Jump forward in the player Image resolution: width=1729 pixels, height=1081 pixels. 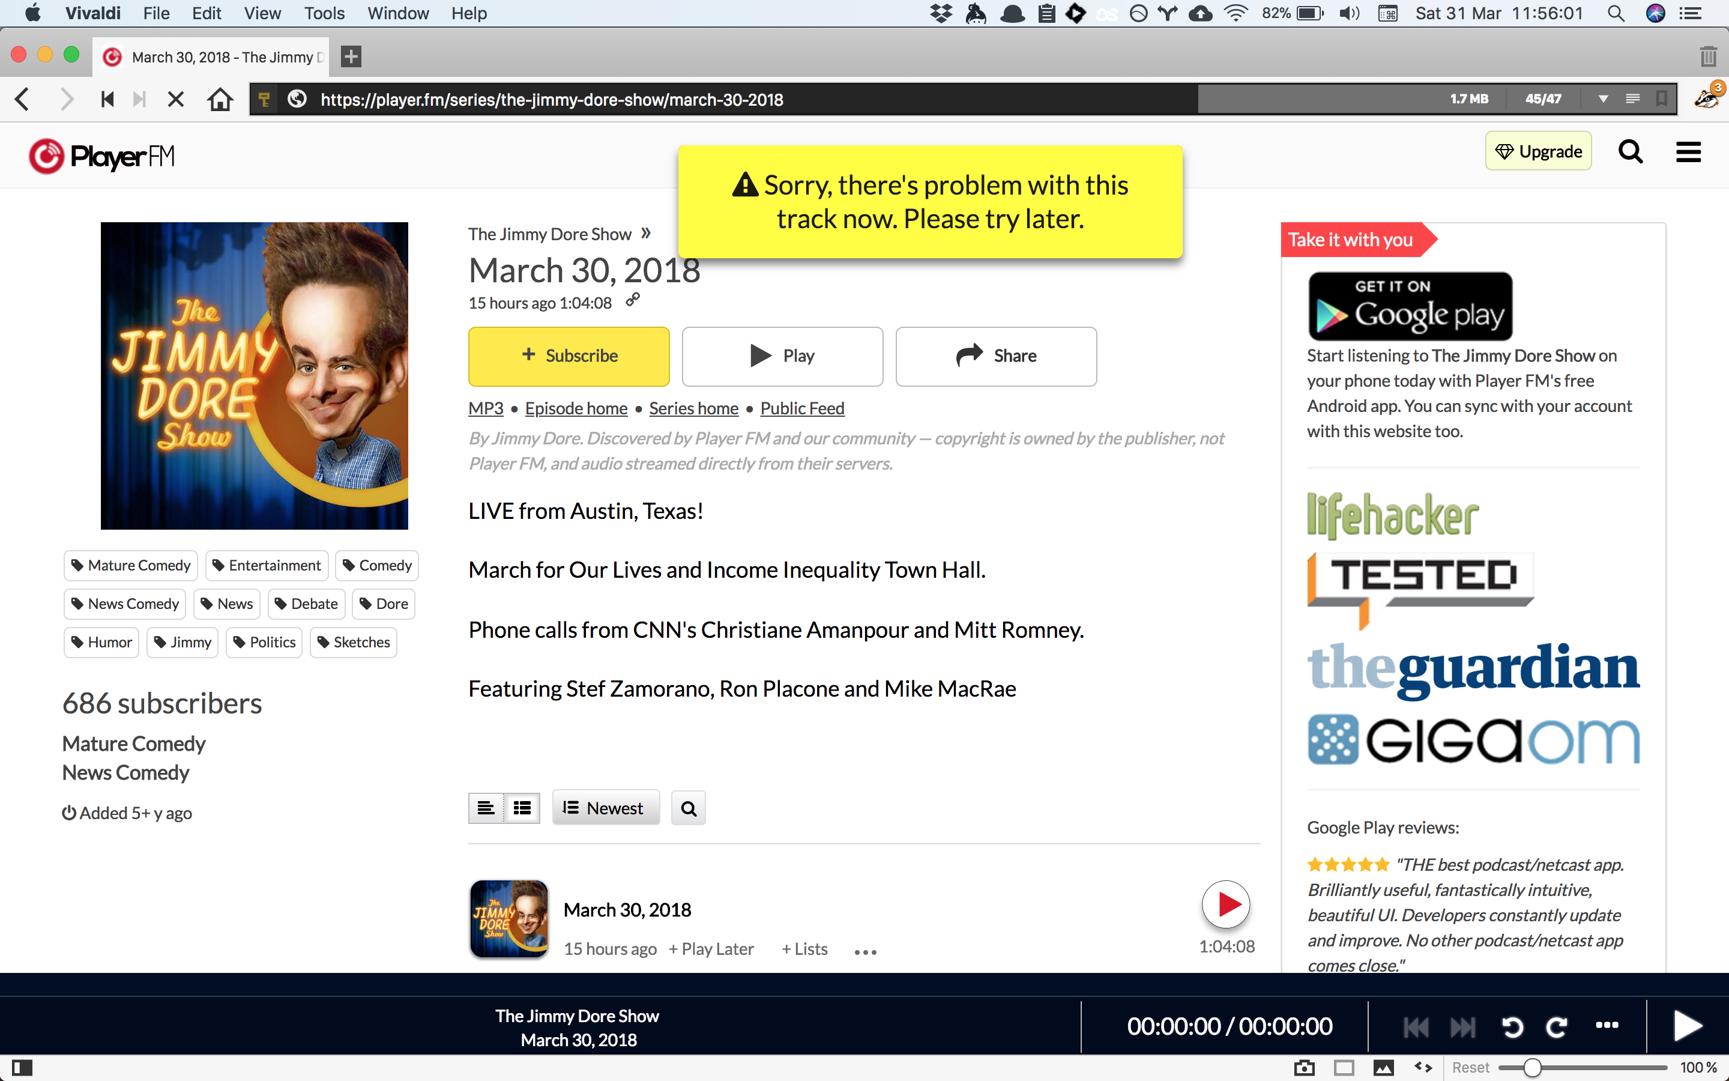pos(1557,1028)
